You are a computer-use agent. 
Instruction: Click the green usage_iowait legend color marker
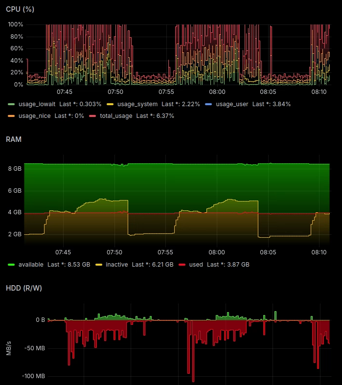coord(11,104)
